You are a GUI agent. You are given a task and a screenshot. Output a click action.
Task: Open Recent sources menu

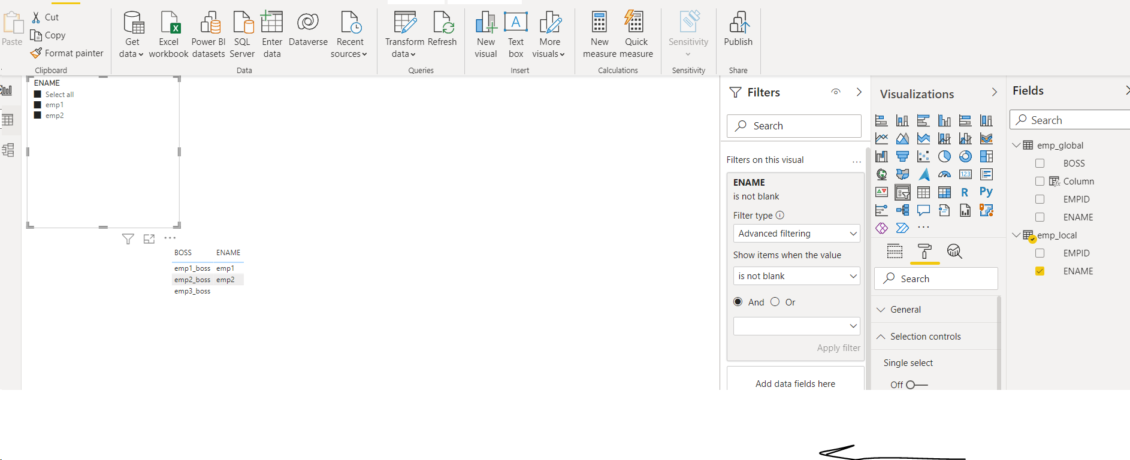click(x=349, y=35)
